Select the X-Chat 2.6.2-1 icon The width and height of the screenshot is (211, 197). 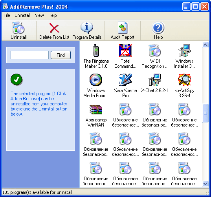(155, 80)
